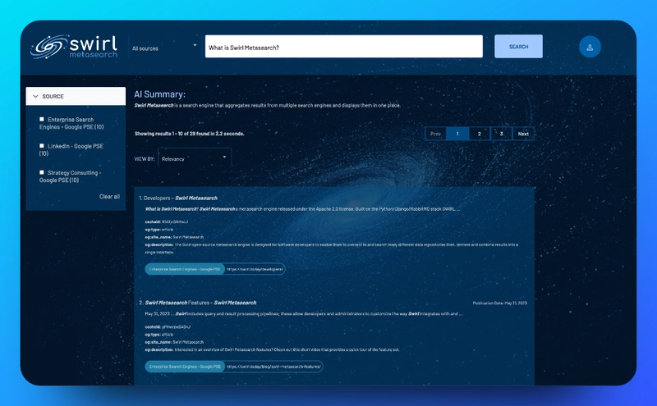Click the AI summary sentence text

(x=268, y=106)
